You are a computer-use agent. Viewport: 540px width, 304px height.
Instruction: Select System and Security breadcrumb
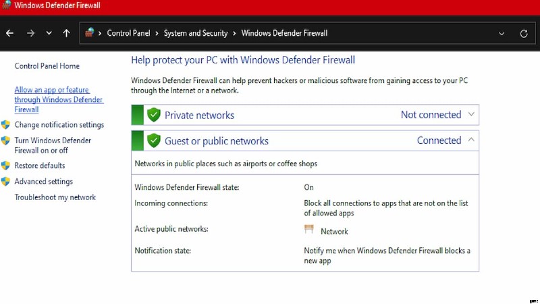click(x=196, y=33)
